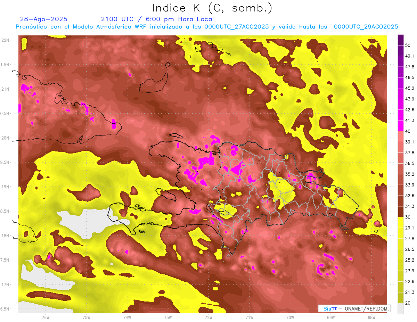
Task: Select the date text '28-Ago-2025'
Action: click(x=44, y=19)
